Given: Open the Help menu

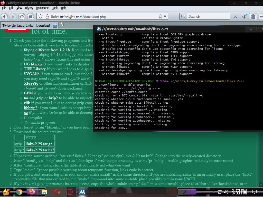Looking at the screenshot, I should (x=64, y=8).
